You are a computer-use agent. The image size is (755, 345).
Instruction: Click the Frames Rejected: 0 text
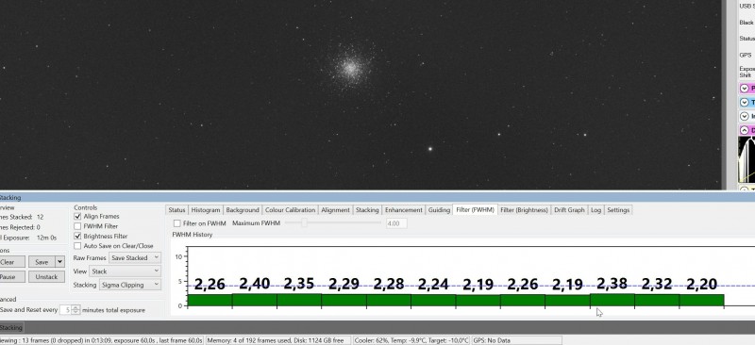[20, 227]
